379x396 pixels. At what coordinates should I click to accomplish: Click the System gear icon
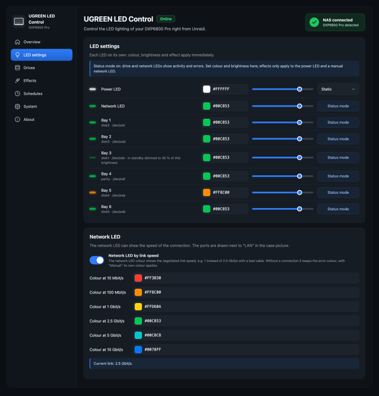tap(17, 107)
